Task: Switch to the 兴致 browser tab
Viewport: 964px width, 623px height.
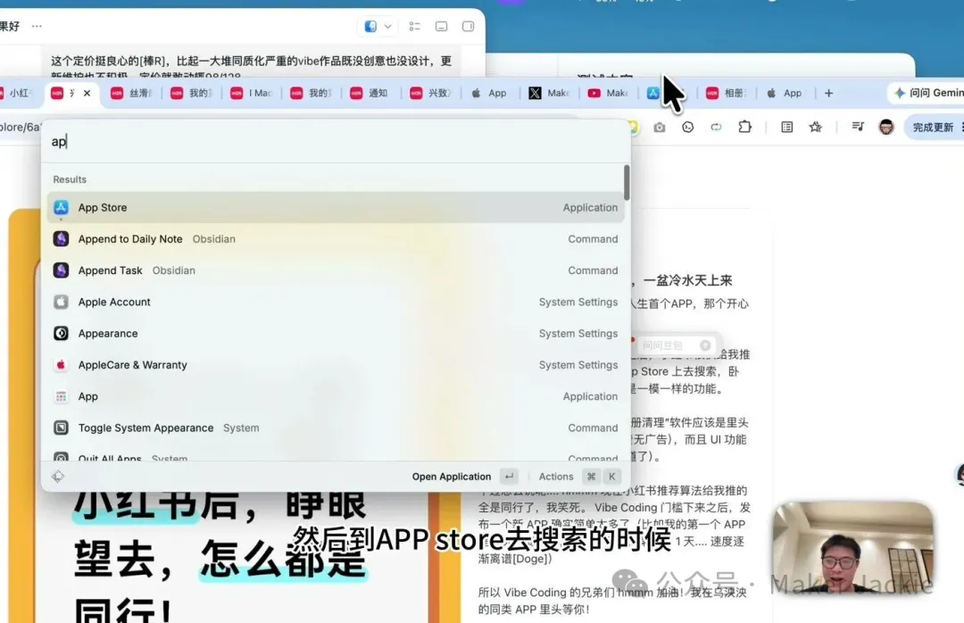Action: tap(432, 93)
